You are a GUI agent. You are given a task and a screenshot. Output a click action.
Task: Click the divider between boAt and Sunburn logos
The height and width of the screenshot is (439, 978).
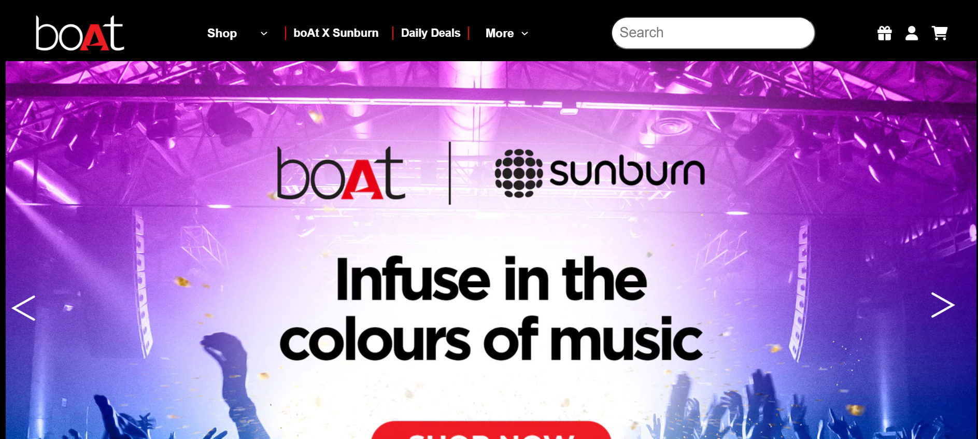(x=449, y=173)
